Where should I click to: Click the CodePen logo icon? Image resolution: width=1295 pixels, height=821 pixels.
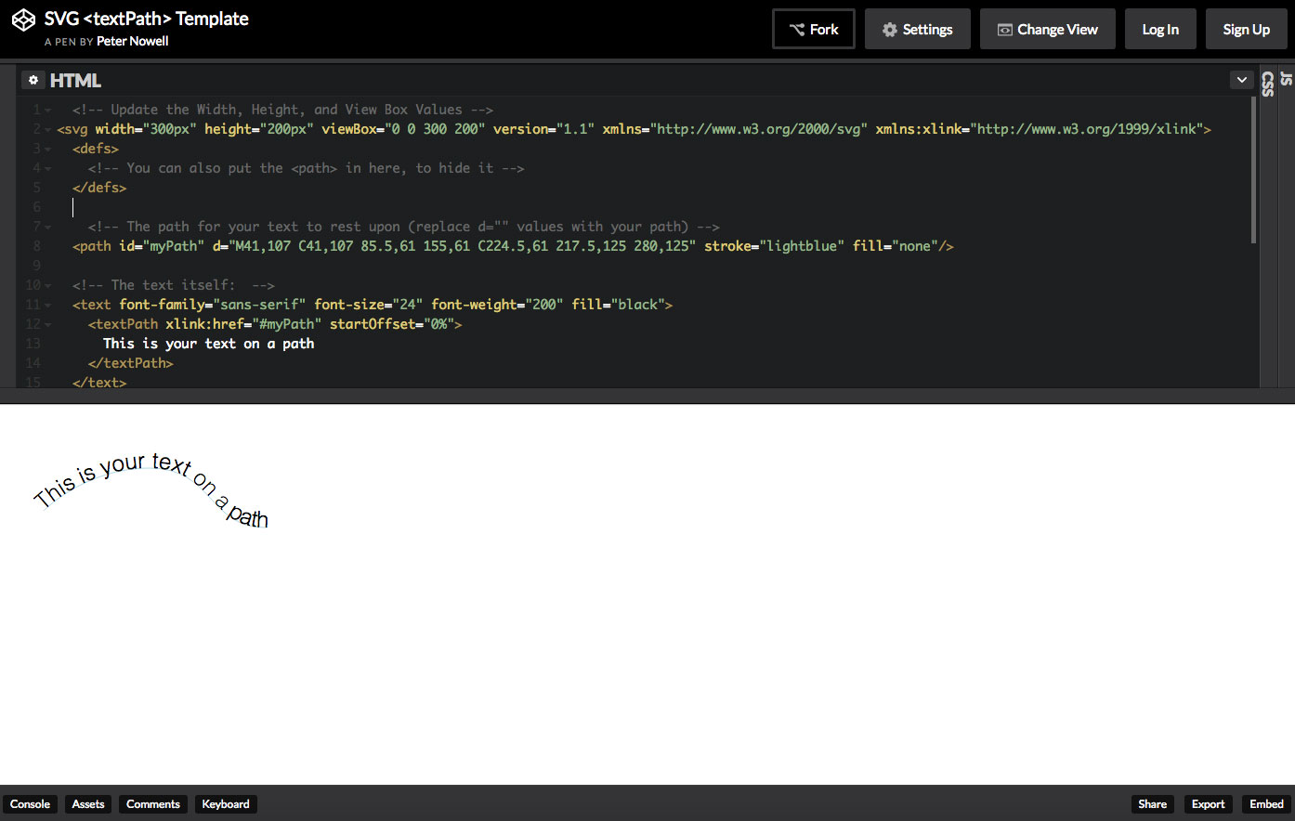[23, 20]
